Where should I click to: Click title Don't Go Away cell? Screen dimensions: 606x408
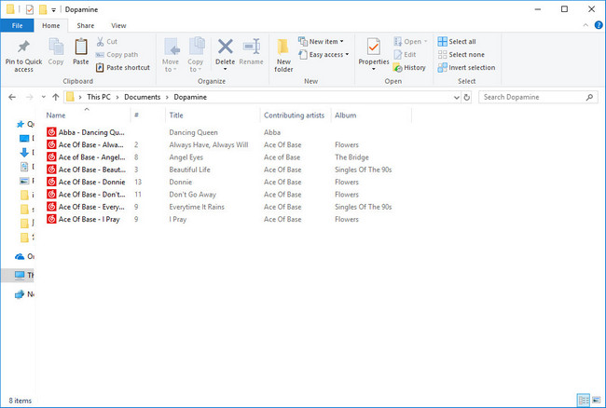192,195
